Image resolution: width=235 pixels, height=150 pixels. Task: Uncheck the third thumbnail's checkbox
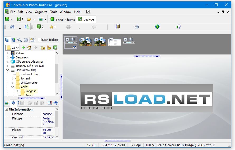(x=97, y=39)
